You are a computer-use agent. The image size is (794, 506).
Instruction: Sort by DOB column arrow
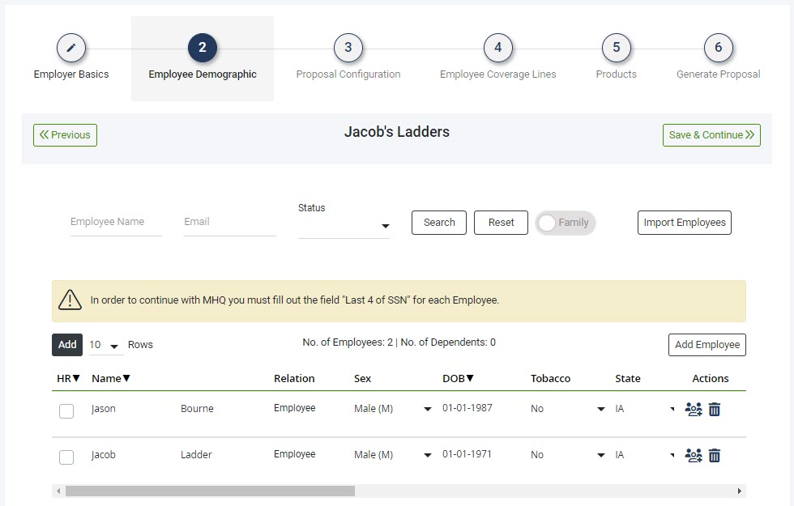pyautogui.click(x=470, y=378)
